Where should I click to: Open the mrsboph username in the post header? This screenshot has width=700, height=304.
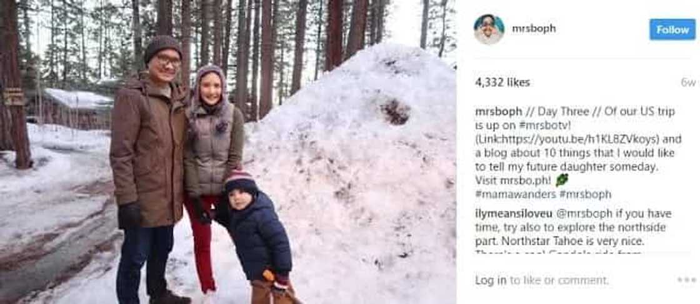(534, 29)
